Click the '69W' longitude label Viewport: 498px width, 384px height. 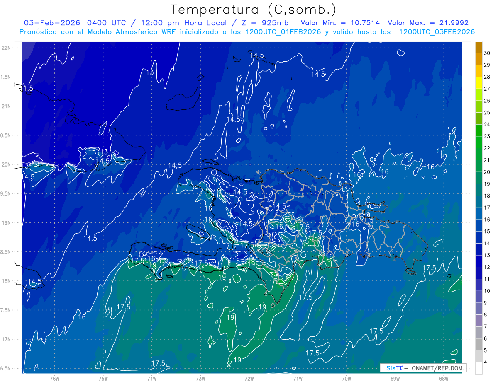tap(395, 379)
